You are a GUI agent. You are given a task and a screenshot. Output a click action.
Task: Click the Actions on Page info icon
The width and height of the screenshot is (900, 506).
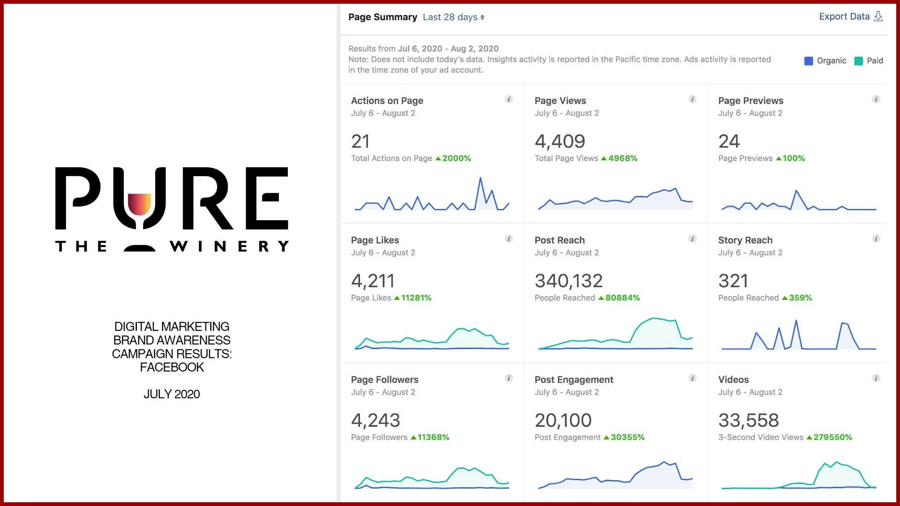tap(509, 99)
